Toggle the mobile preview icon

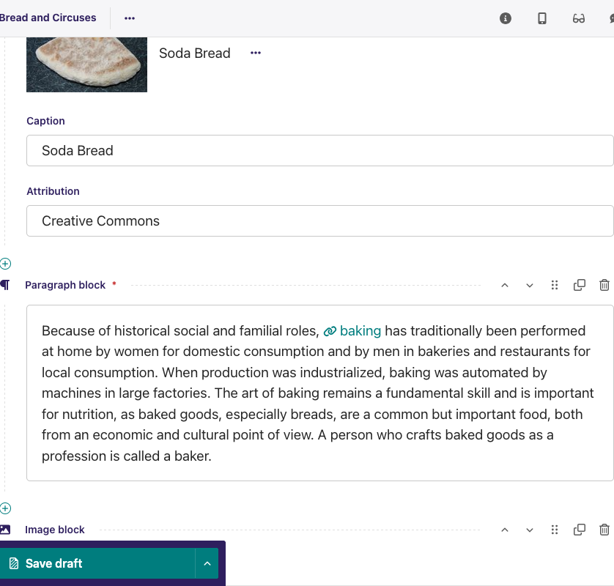tap(542, 18)
